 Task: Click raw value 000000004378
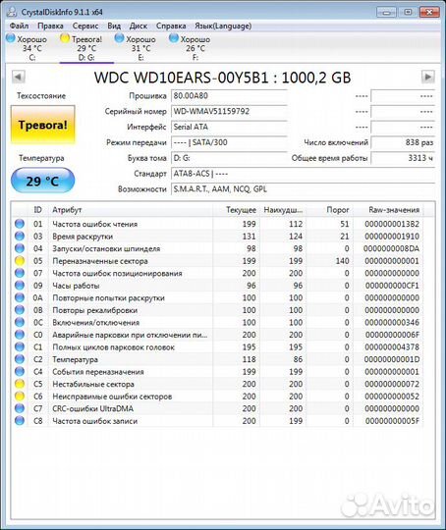click(392, 347)
